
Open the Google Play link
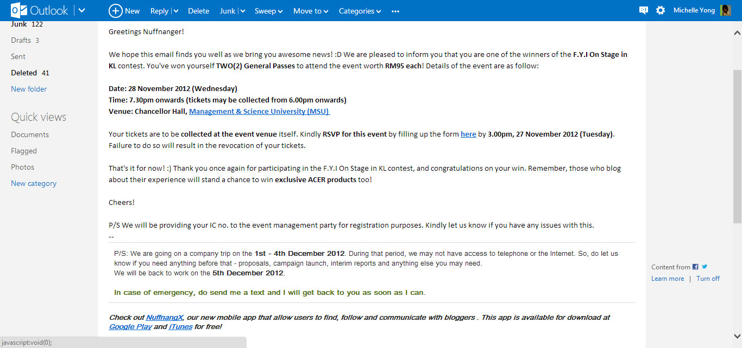point(130,327)
